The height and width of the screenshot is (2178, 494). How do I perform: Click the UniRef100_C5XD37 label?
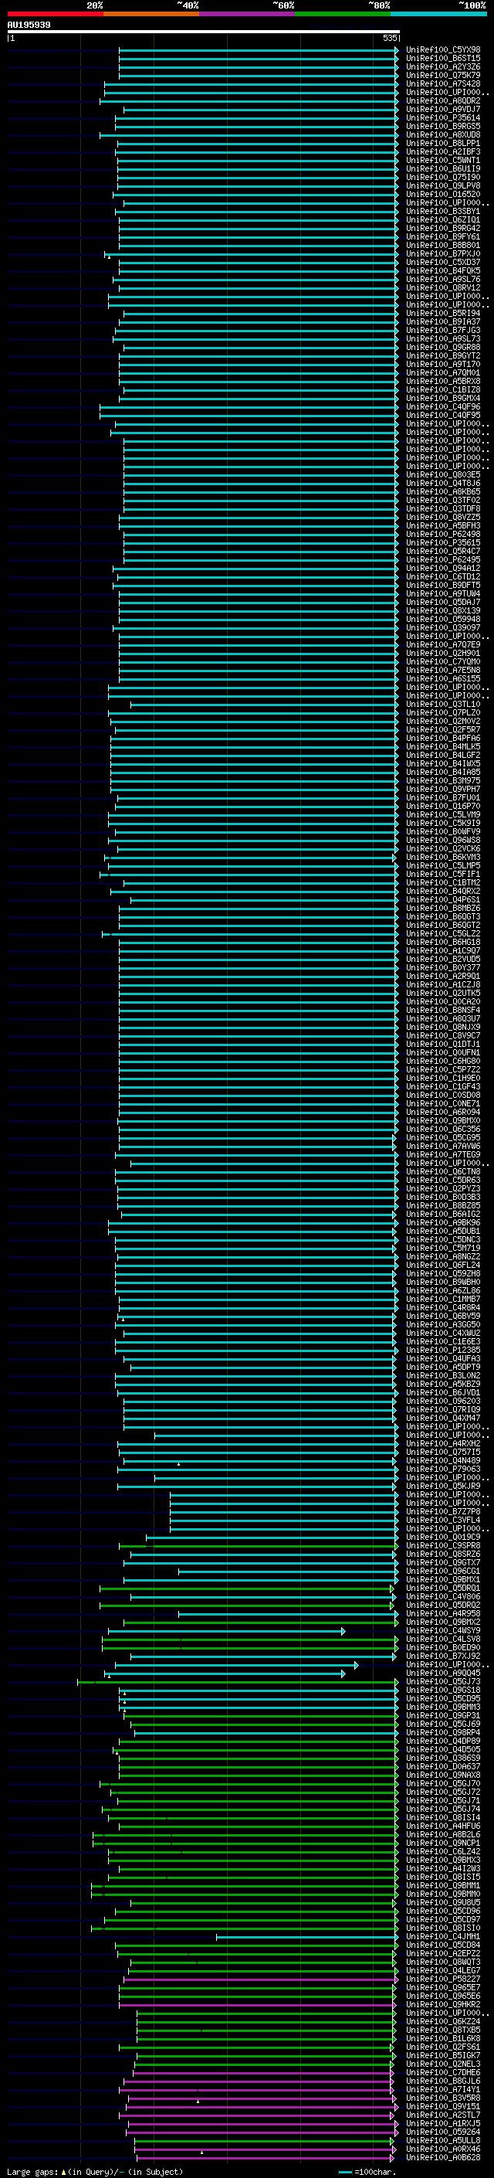pyautogui.click(x=443, y=262)
